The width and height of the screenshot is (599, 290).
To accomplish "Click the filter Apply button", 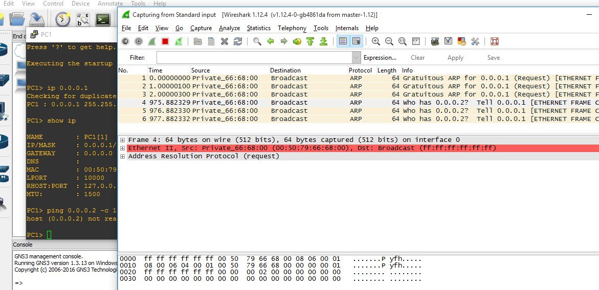I will click(x=455, y=58).
